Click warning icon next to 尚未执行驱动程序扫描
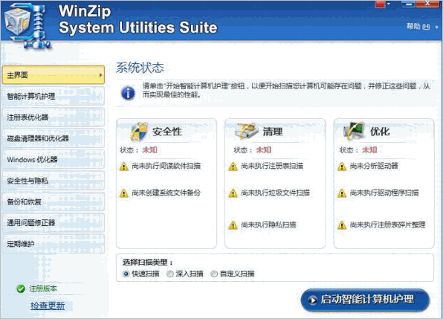This screenshot has width=443, height=319. click(342, 193)
